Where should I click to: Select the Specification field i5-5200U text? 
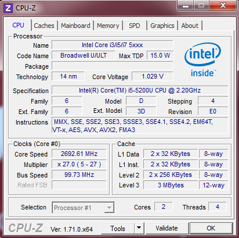pyautogui.click(x=140, y=90)
